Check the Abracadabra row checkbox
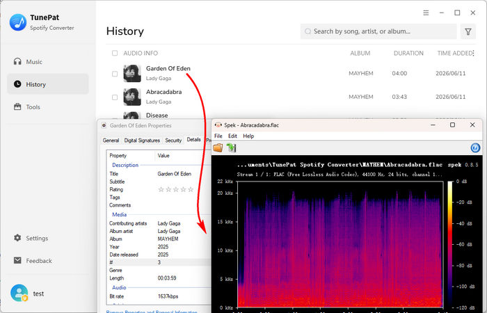Screen dimensions: 487x313 [x=115, y=97]
